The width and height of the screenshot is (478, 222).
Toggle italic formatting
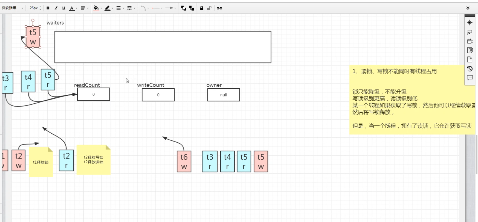pos(56,8)
